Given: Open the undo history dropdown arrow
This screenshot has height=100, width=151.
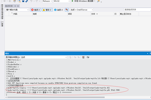Looking at the screenshot, I should 34,1.
